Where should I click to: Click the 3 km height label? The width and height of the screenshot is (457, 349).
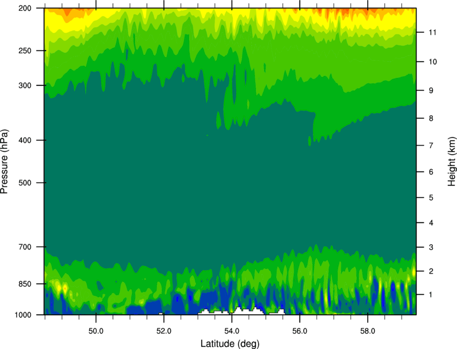click(x=431, y=248)
